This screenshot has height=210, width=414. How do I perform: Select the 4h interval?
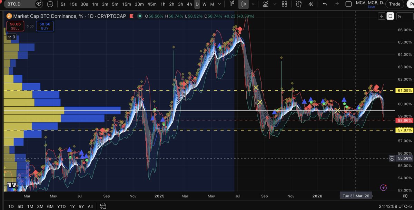(x=189, y=4)
